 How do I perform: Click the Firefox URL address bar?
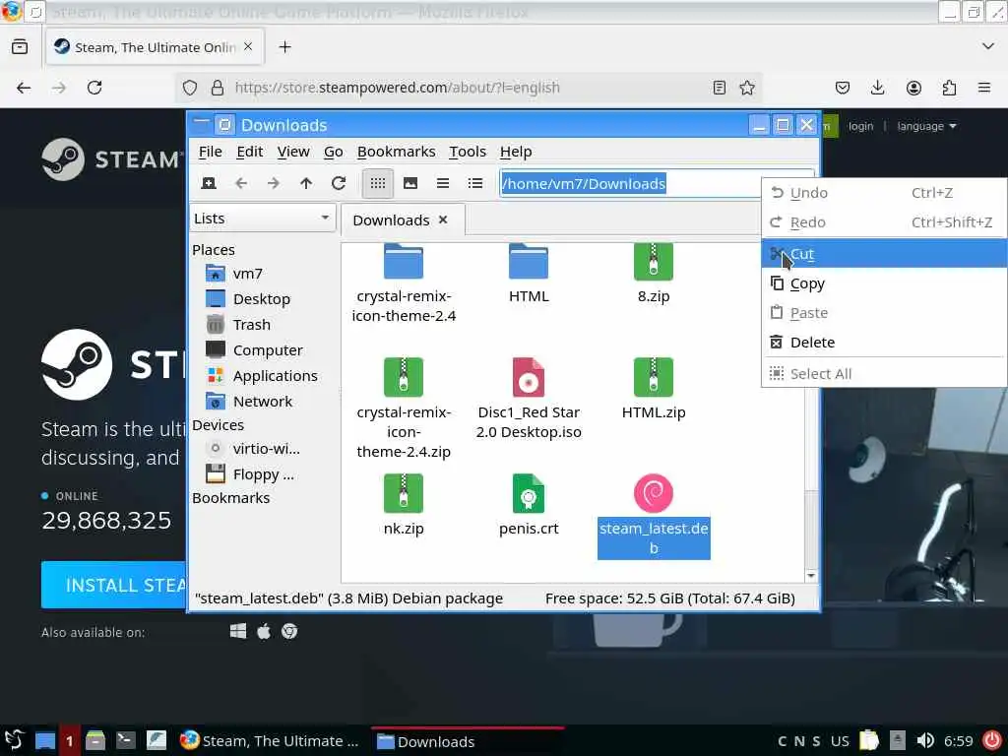coord(468,88)
